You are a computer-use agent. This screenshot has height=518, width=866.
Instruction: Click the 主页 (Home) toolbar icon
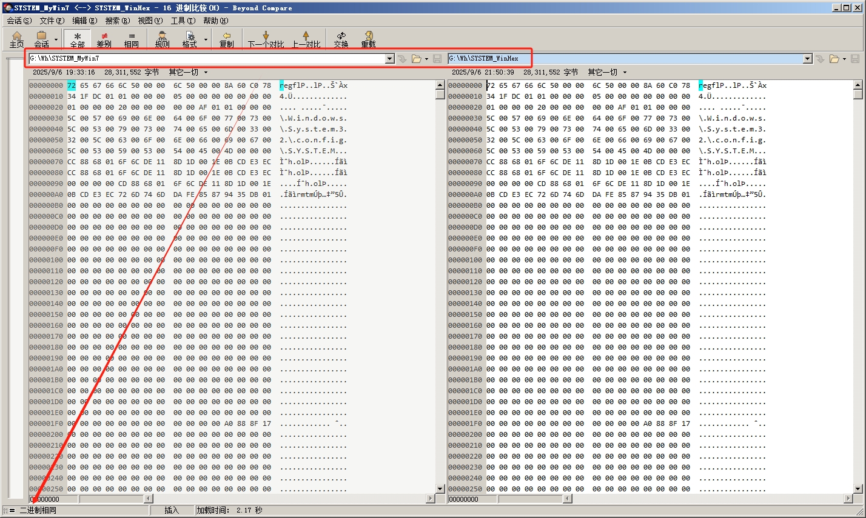point(16,39)
